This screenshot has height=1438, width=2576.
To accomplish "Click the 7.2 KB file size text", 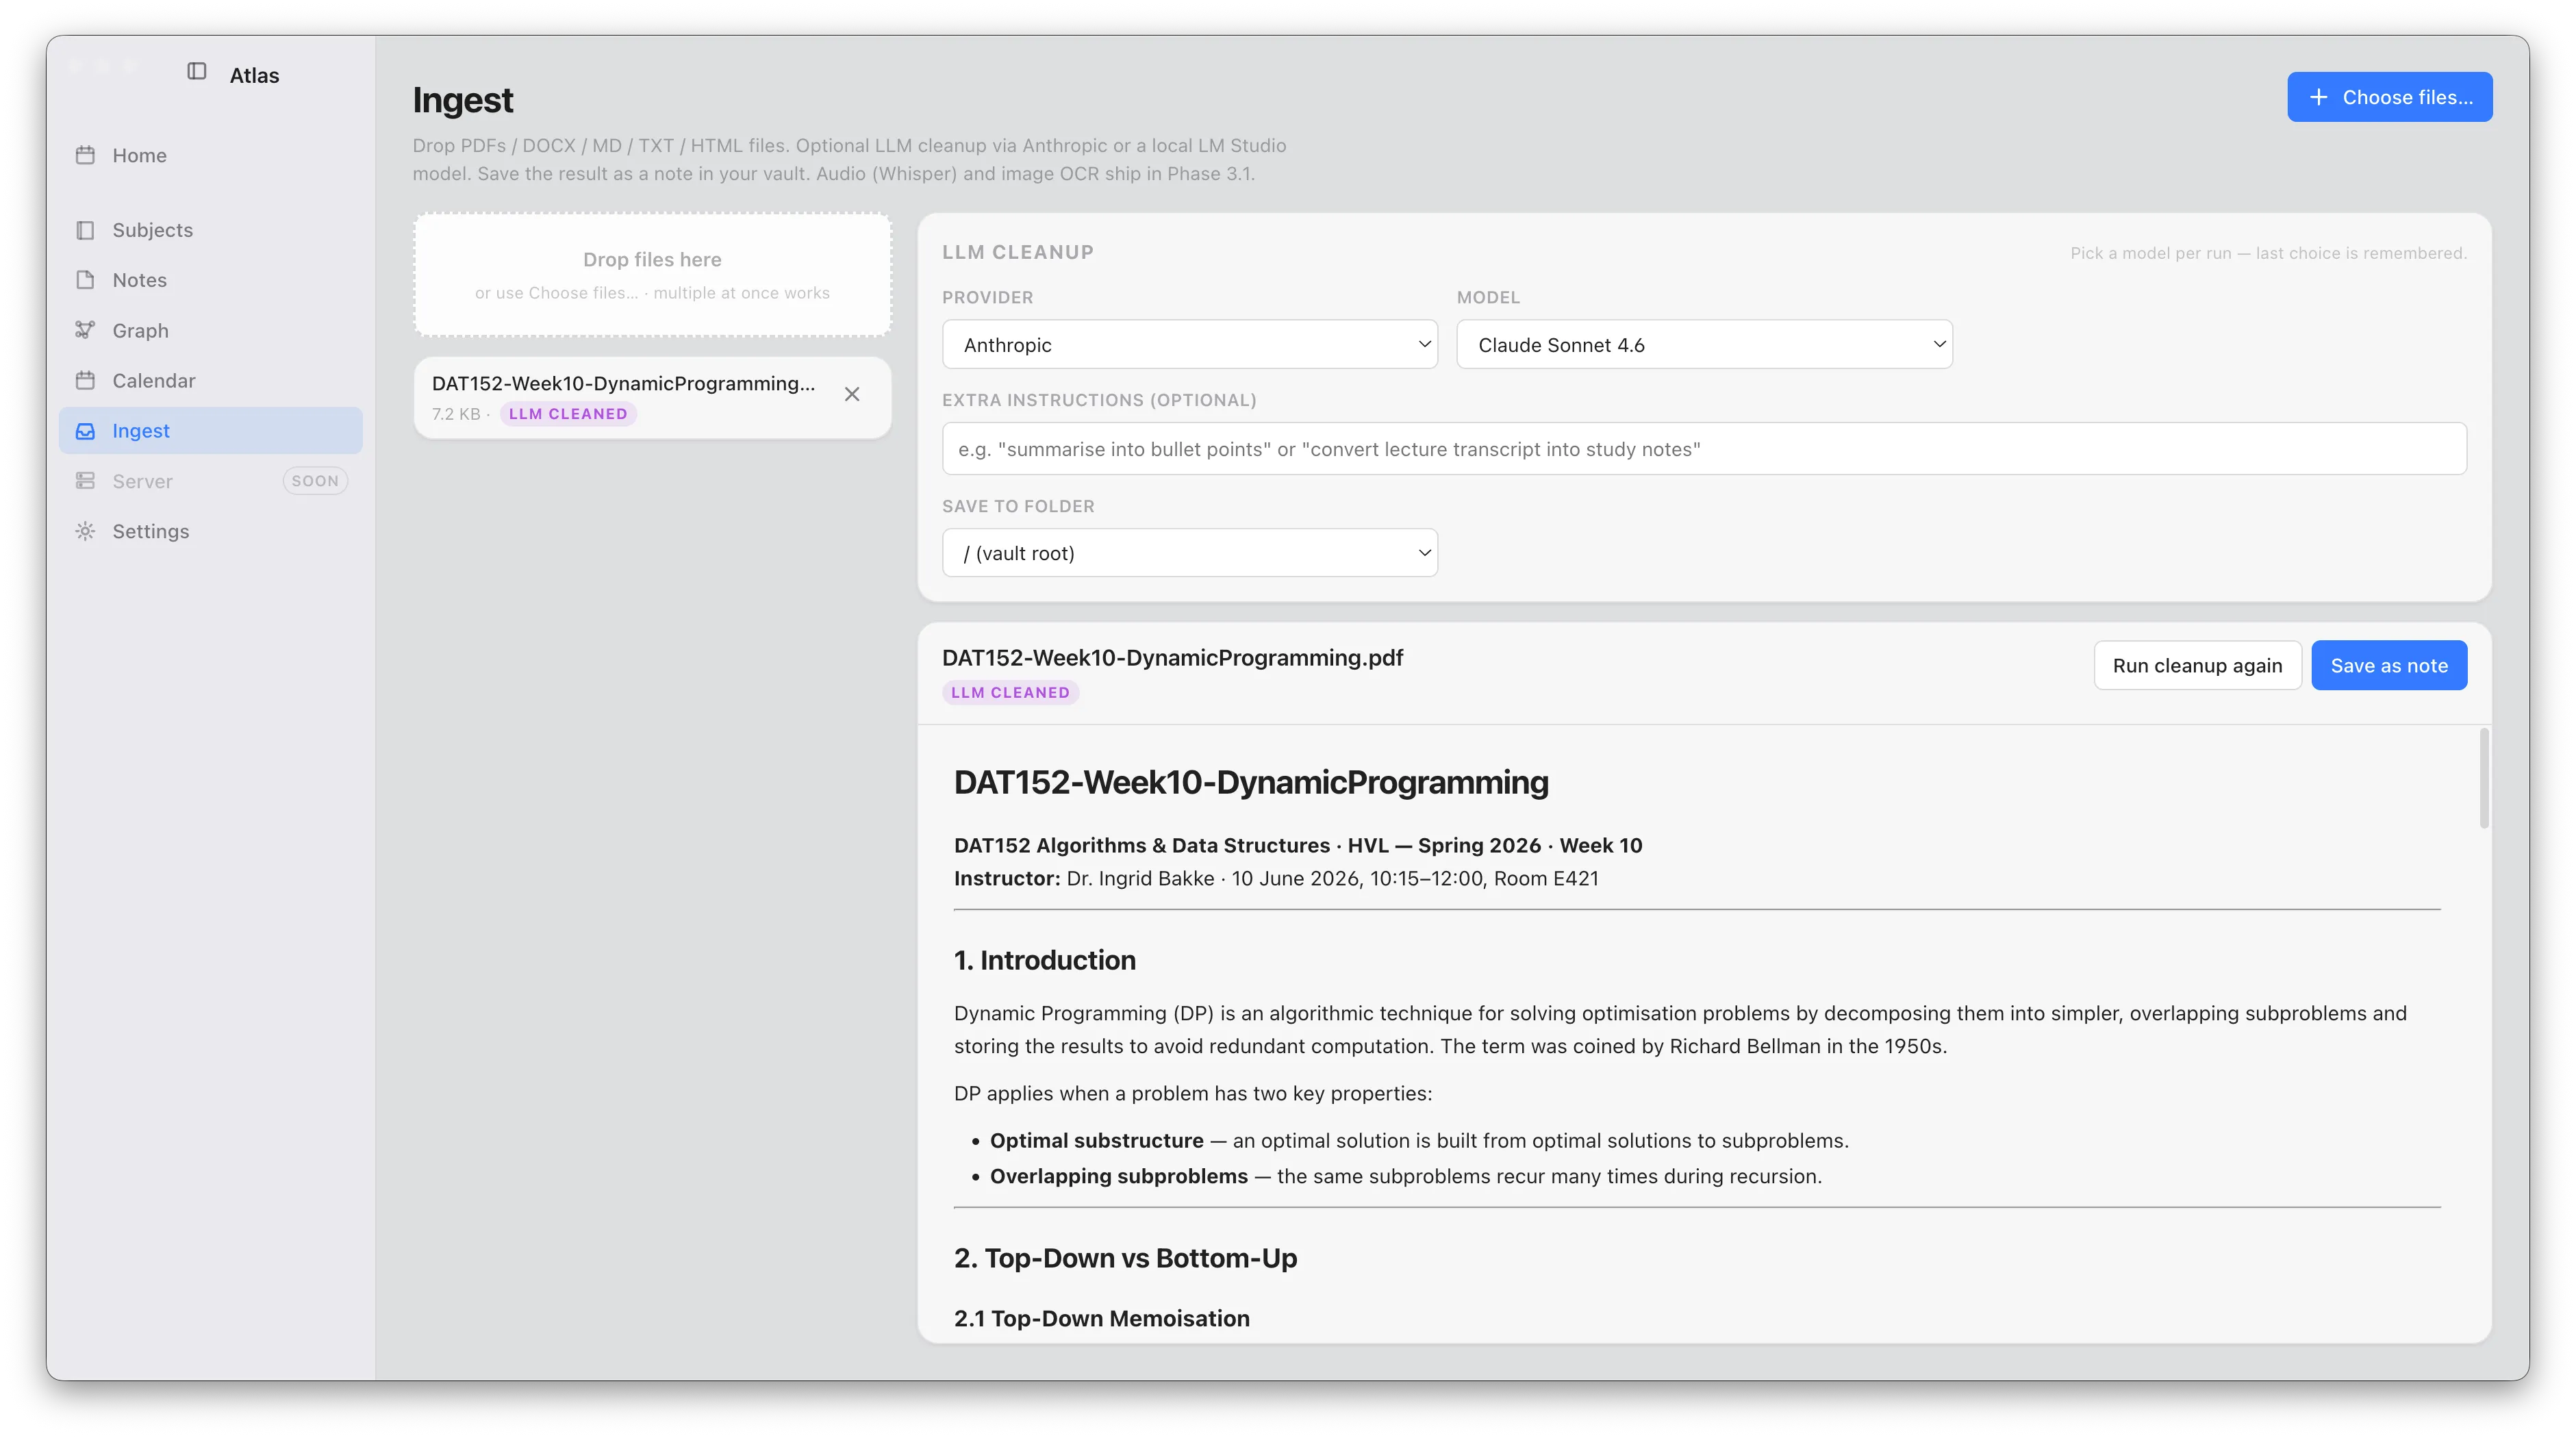I will click(456, 414).
